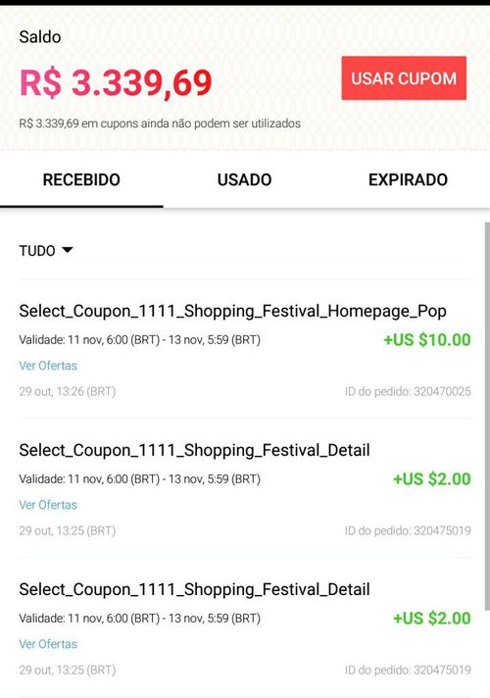Click the 29 out, 13:26 (BRT) timestamp
The width and height of the screenshot is (490, 698).
[68, 392]
